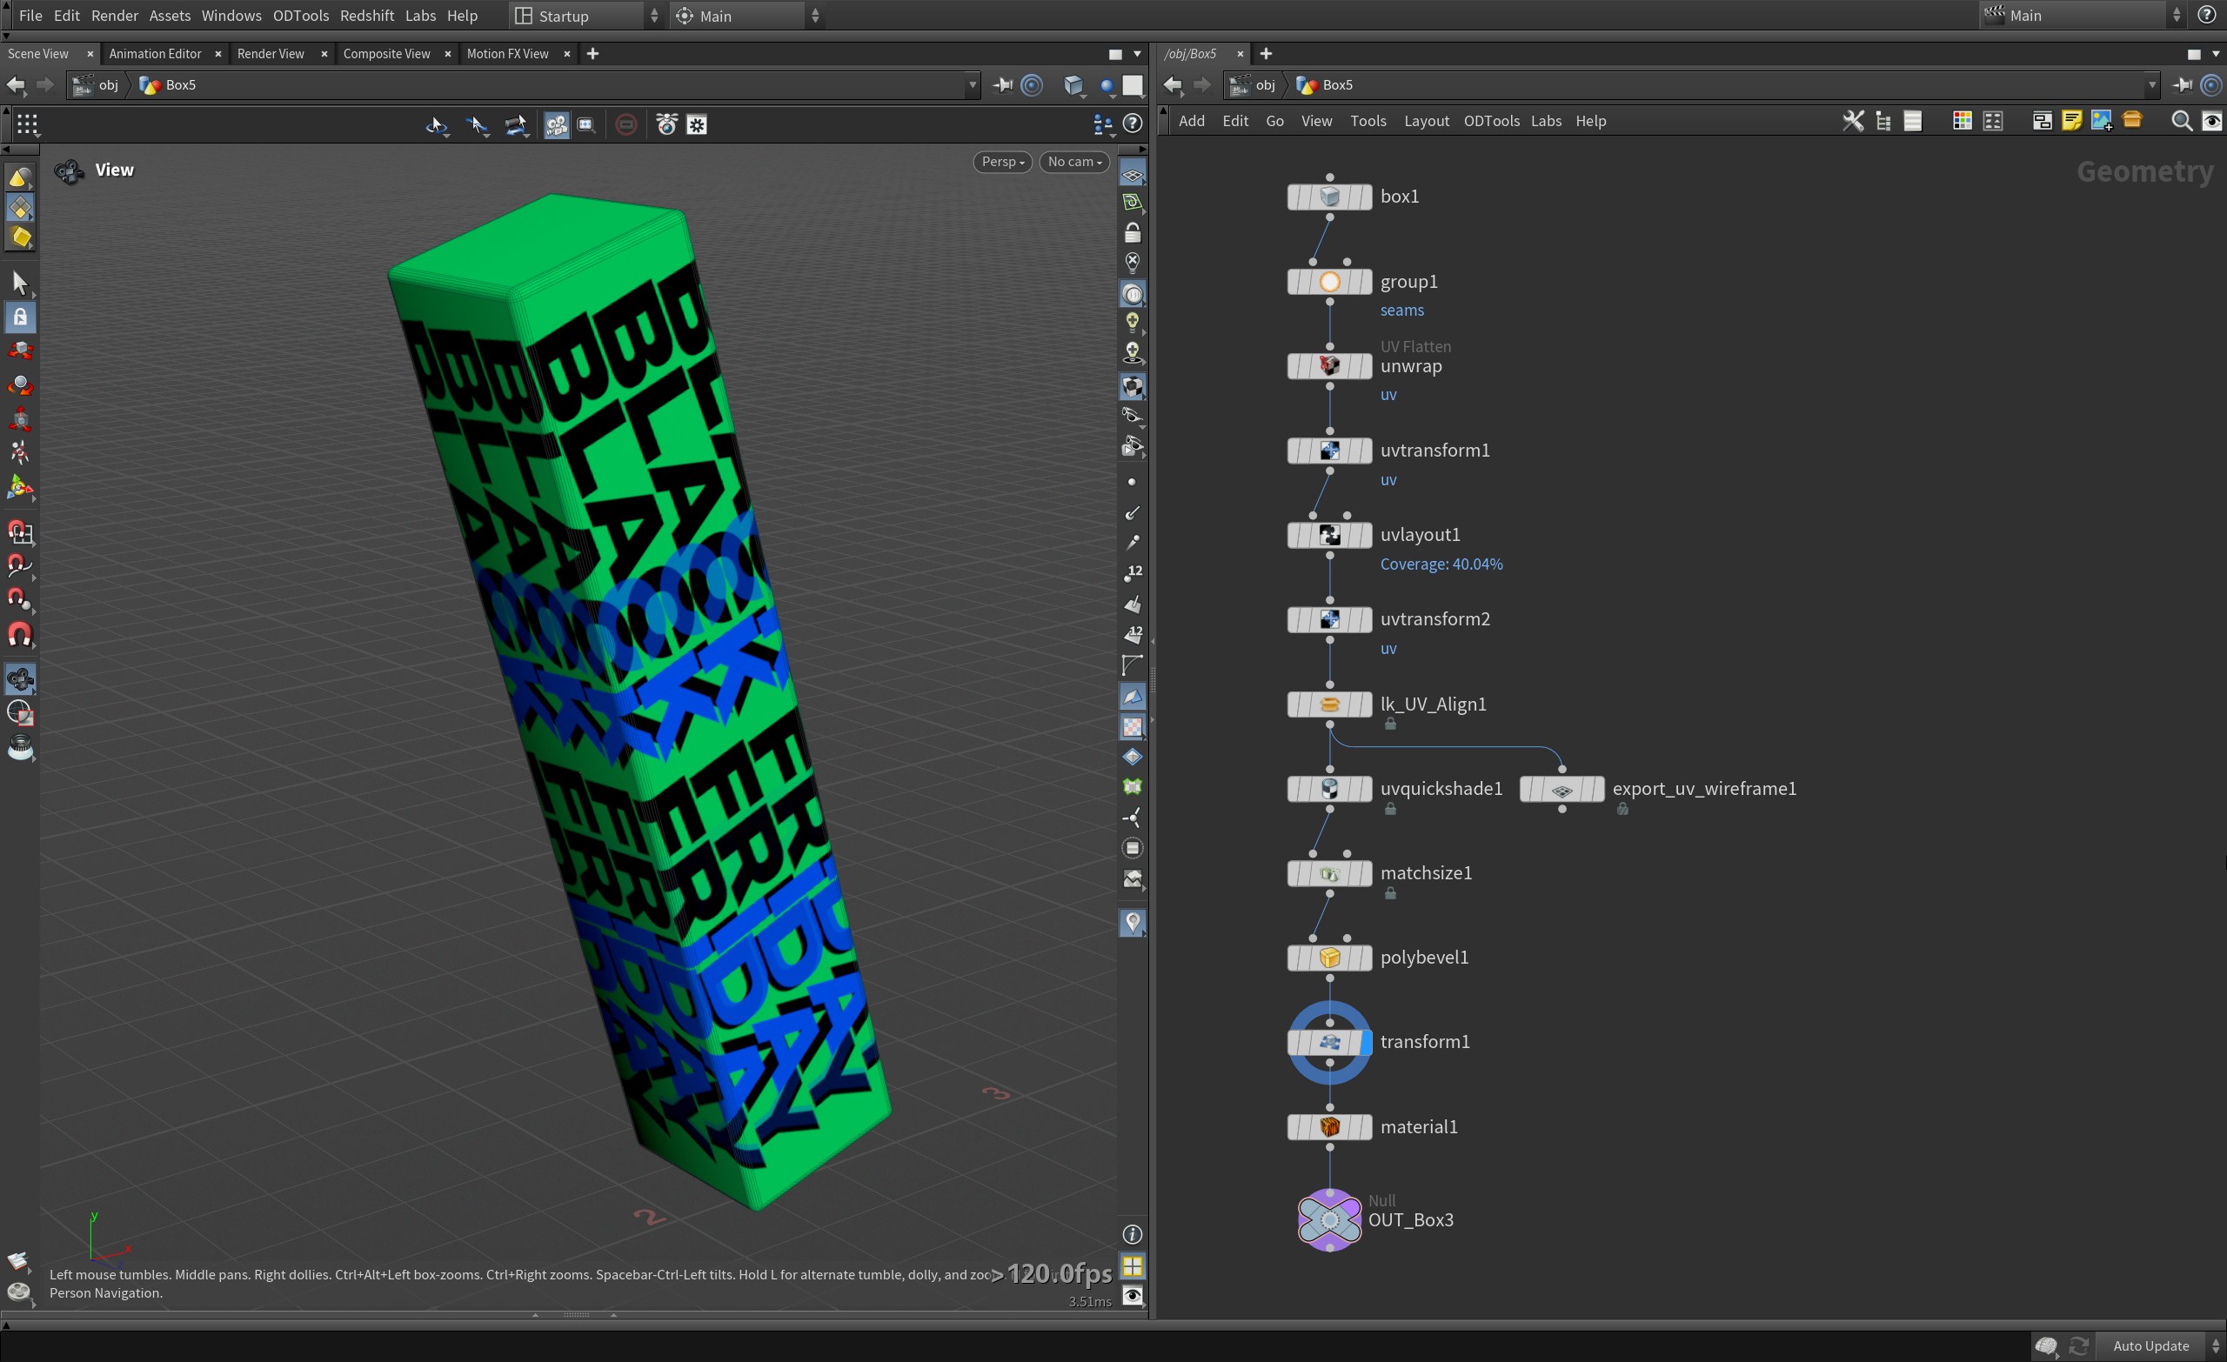
Task: Click the OUT_Box3 null node
Action: [x=1328, y=1220]
